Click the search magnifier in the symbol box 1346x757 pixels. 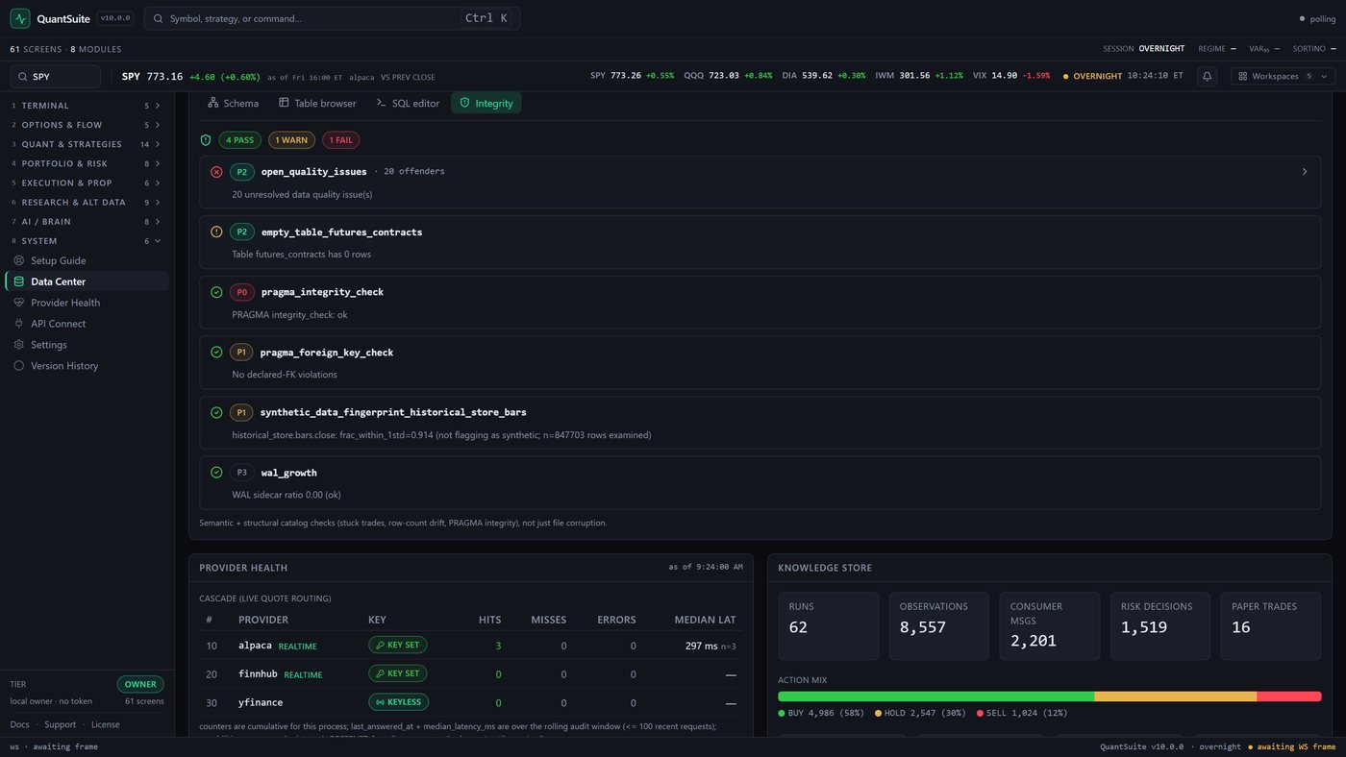[21, 77]
